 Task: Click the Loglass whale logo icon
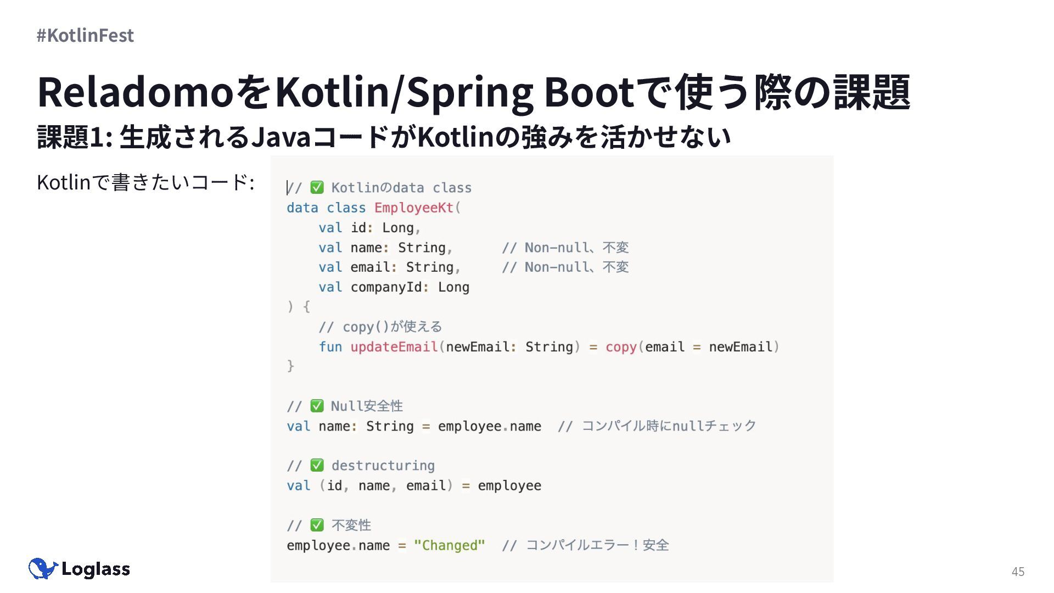coord(43,569)
